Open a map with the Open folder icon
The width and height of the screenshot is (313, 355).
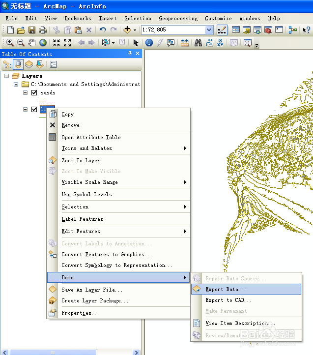[21, 30]
